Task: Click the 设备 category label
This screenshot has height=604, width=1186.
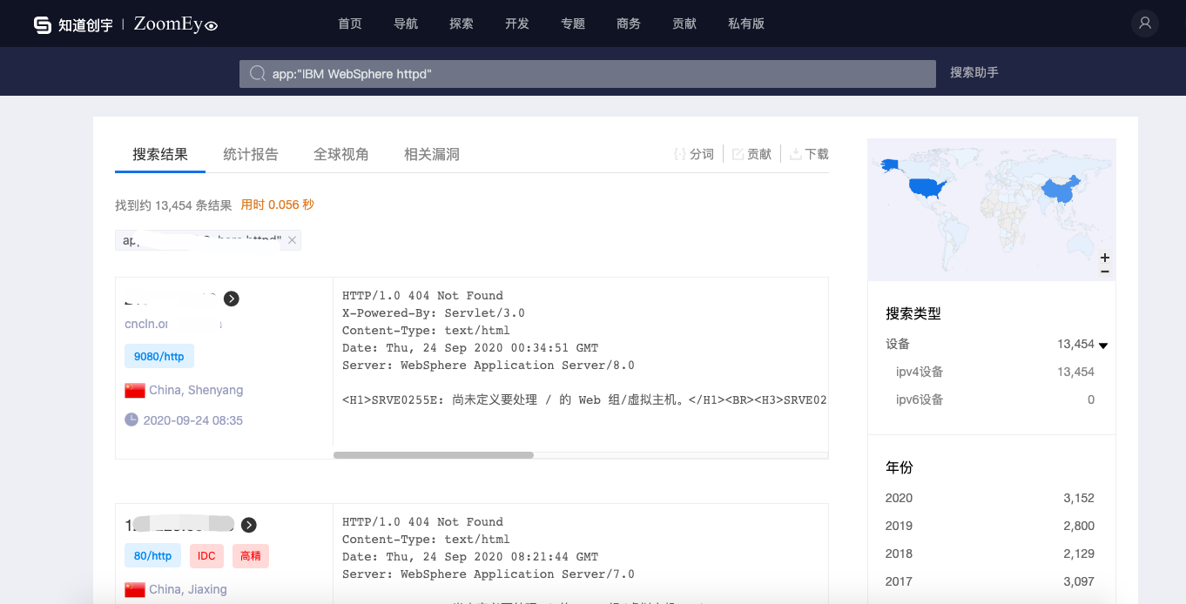Action: point(898,344)
